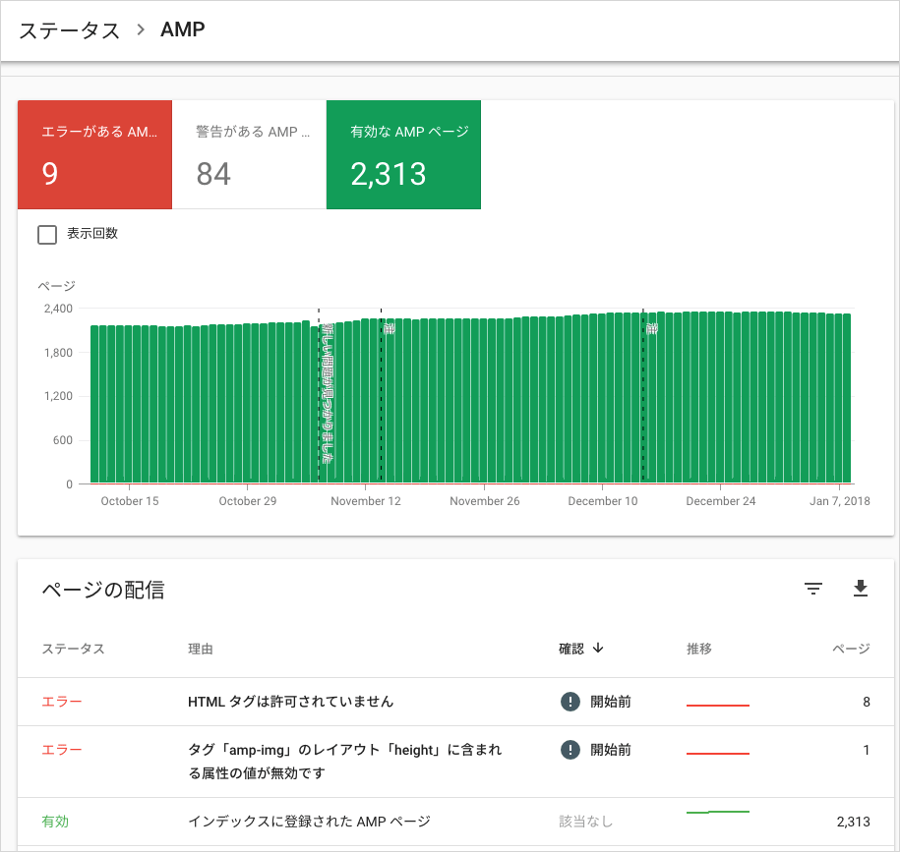The width and height of the screenshot is (900, 852).
Task: Click the green trend line in 有効 row
Action: point(717,812)
